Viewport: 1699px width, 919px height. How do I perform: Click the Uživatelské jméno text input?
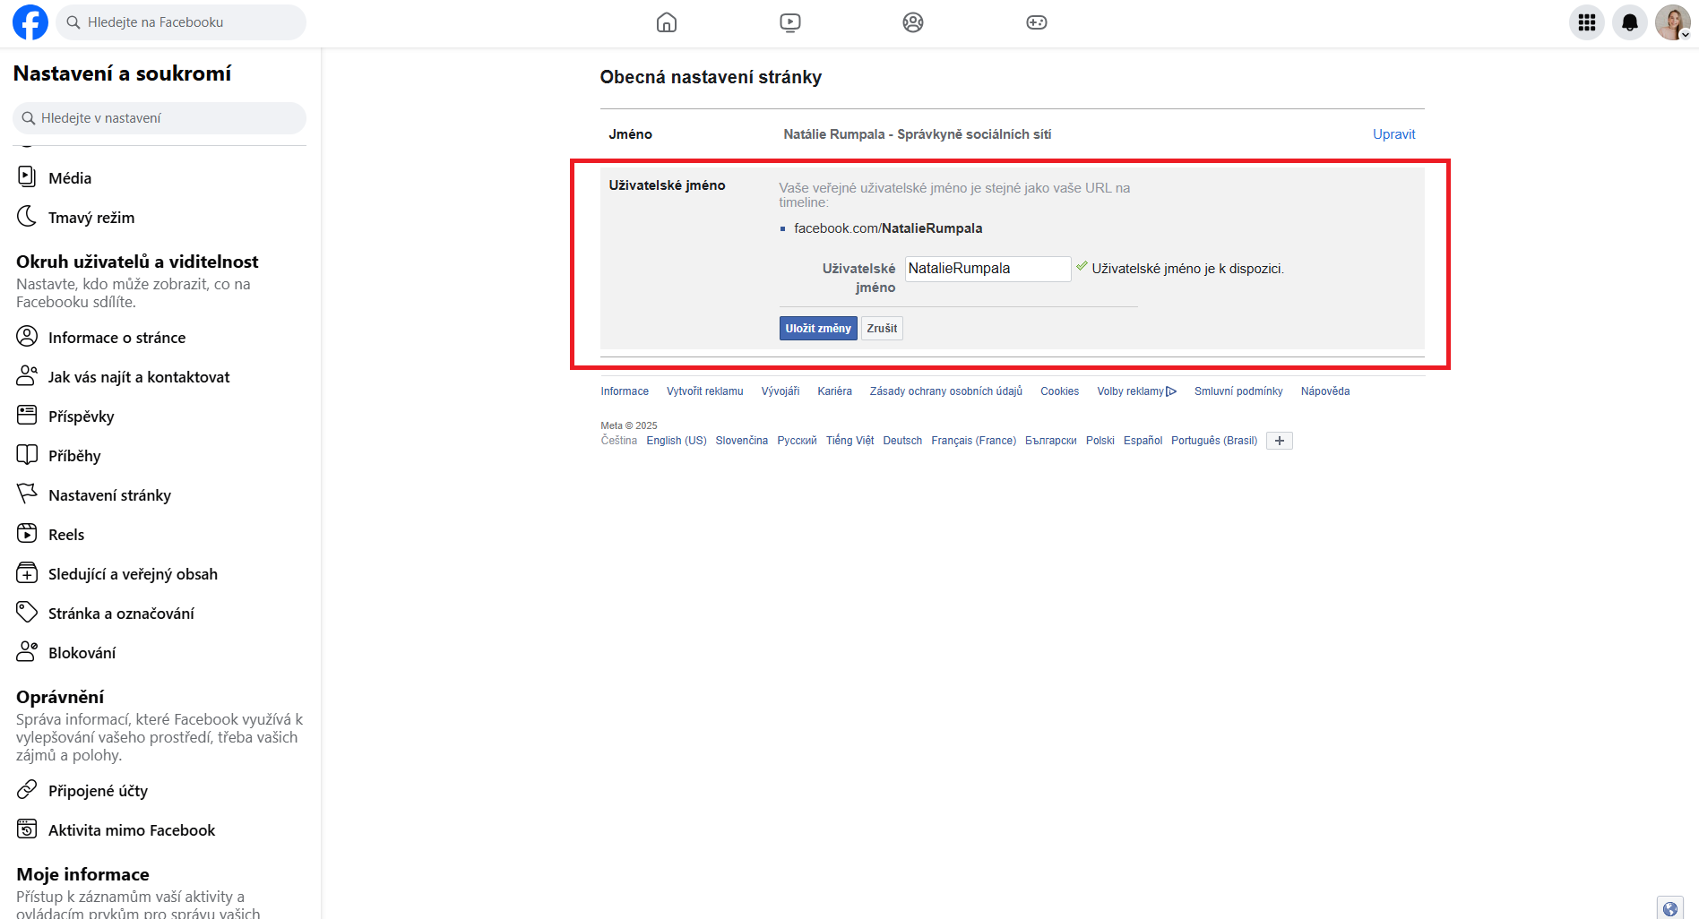(987, 269)
